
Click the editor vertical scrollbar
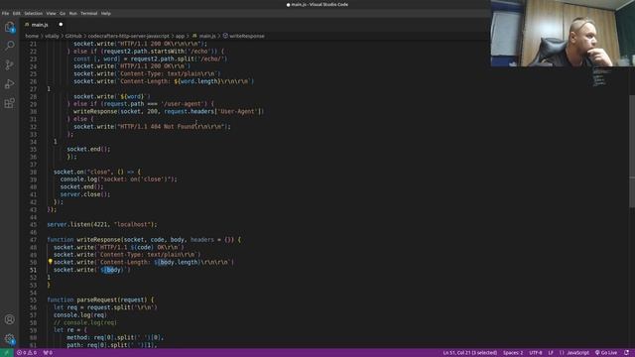pos(632,152)
